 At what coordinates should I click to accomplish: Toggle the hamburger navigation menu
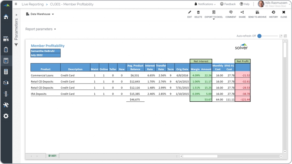[16, 4]
